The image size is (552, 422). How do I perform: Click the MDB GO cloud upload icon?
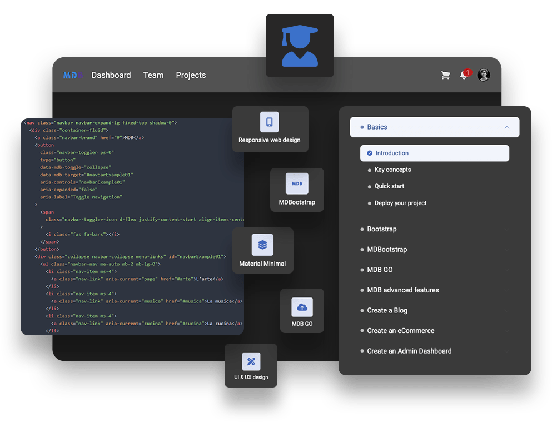click(x=302, y=307)
